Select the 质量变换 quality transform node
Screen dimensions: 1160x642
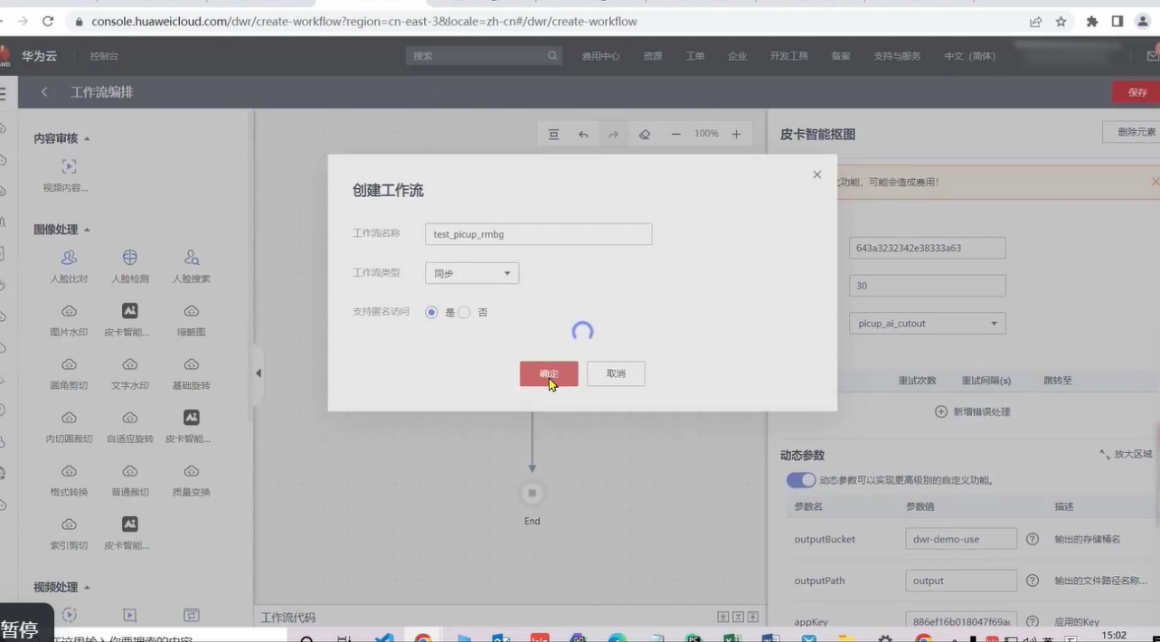192,480
